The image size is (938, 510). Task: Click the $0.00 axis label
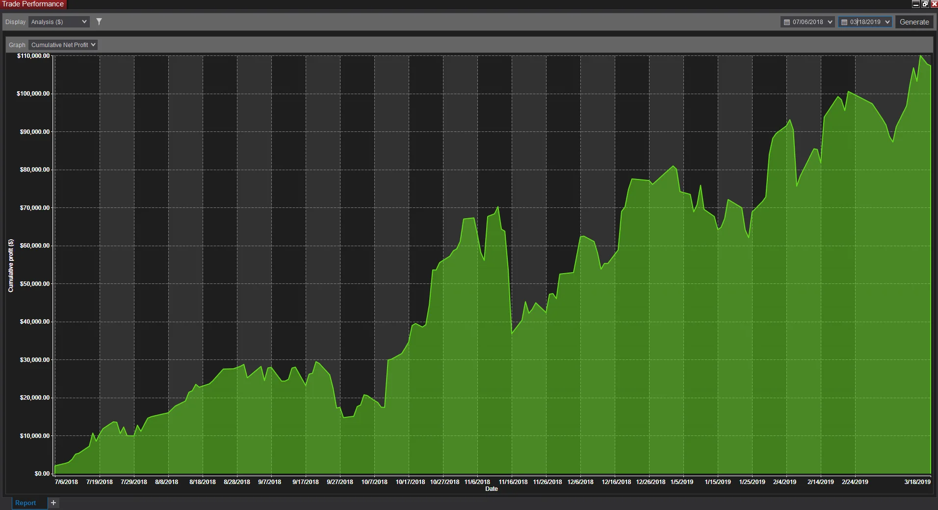point(42,474)
